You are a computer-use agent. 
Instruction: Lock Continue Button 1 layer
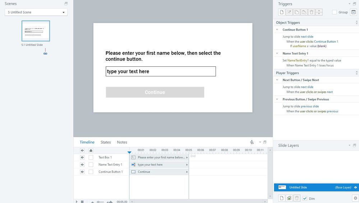point(91,172)
